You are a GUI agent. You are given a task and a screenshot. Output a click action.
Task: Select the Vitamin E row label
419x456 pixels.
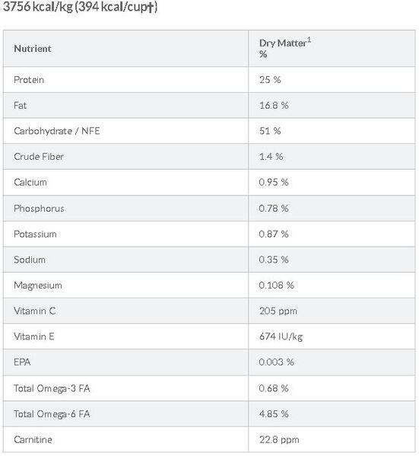click(34, 336)
